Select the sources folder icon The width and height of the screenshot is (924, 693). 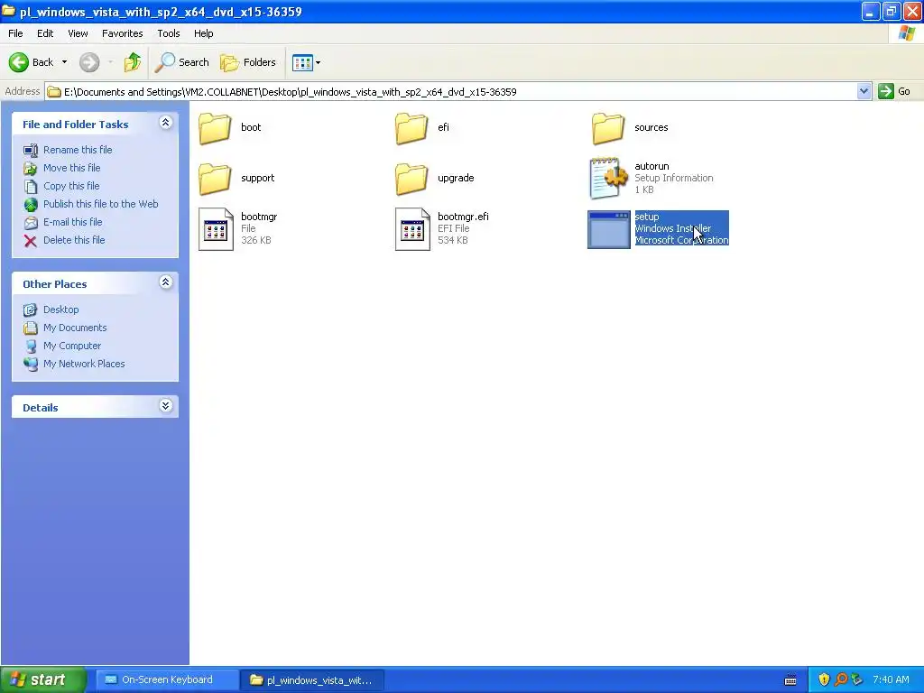[x=607, y=128]
